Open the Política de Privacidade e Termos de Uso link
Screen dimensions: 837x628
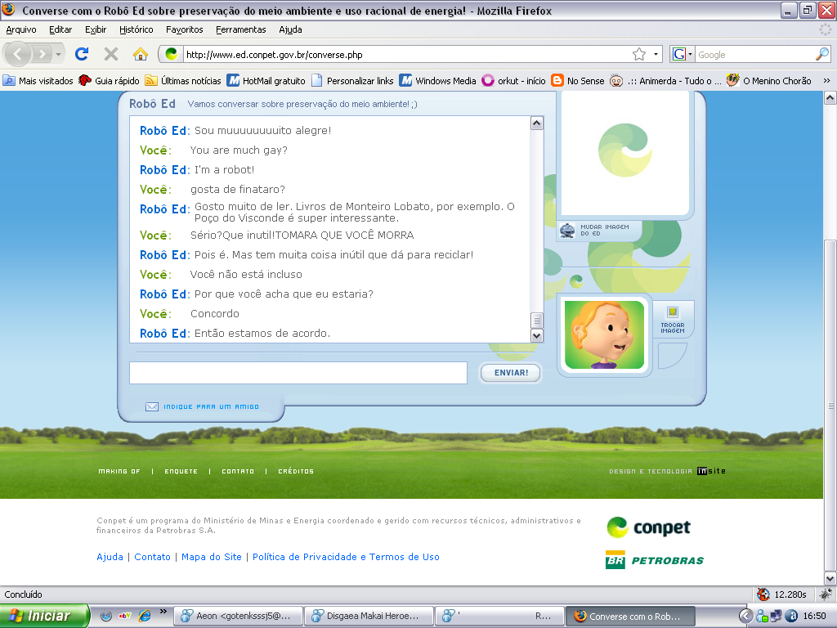coord(346,557)
